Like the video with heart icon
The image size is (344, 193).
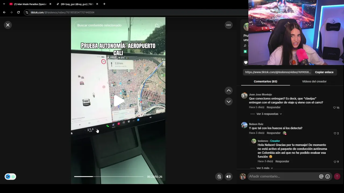click(246, 62)
